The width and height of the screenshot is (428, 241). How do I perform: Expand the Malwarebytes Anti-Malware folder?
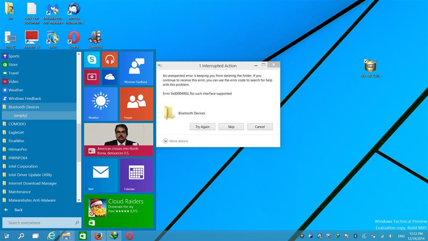[x=39, y=200]
